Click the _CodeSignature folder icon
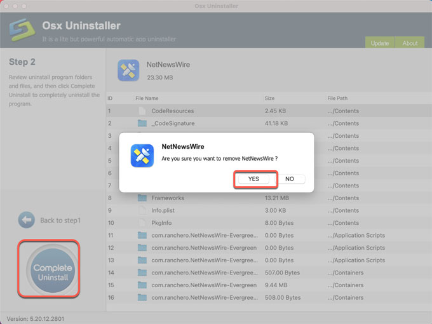The width and height of the screenshot is (432, 324). click(x=142, y=123)
